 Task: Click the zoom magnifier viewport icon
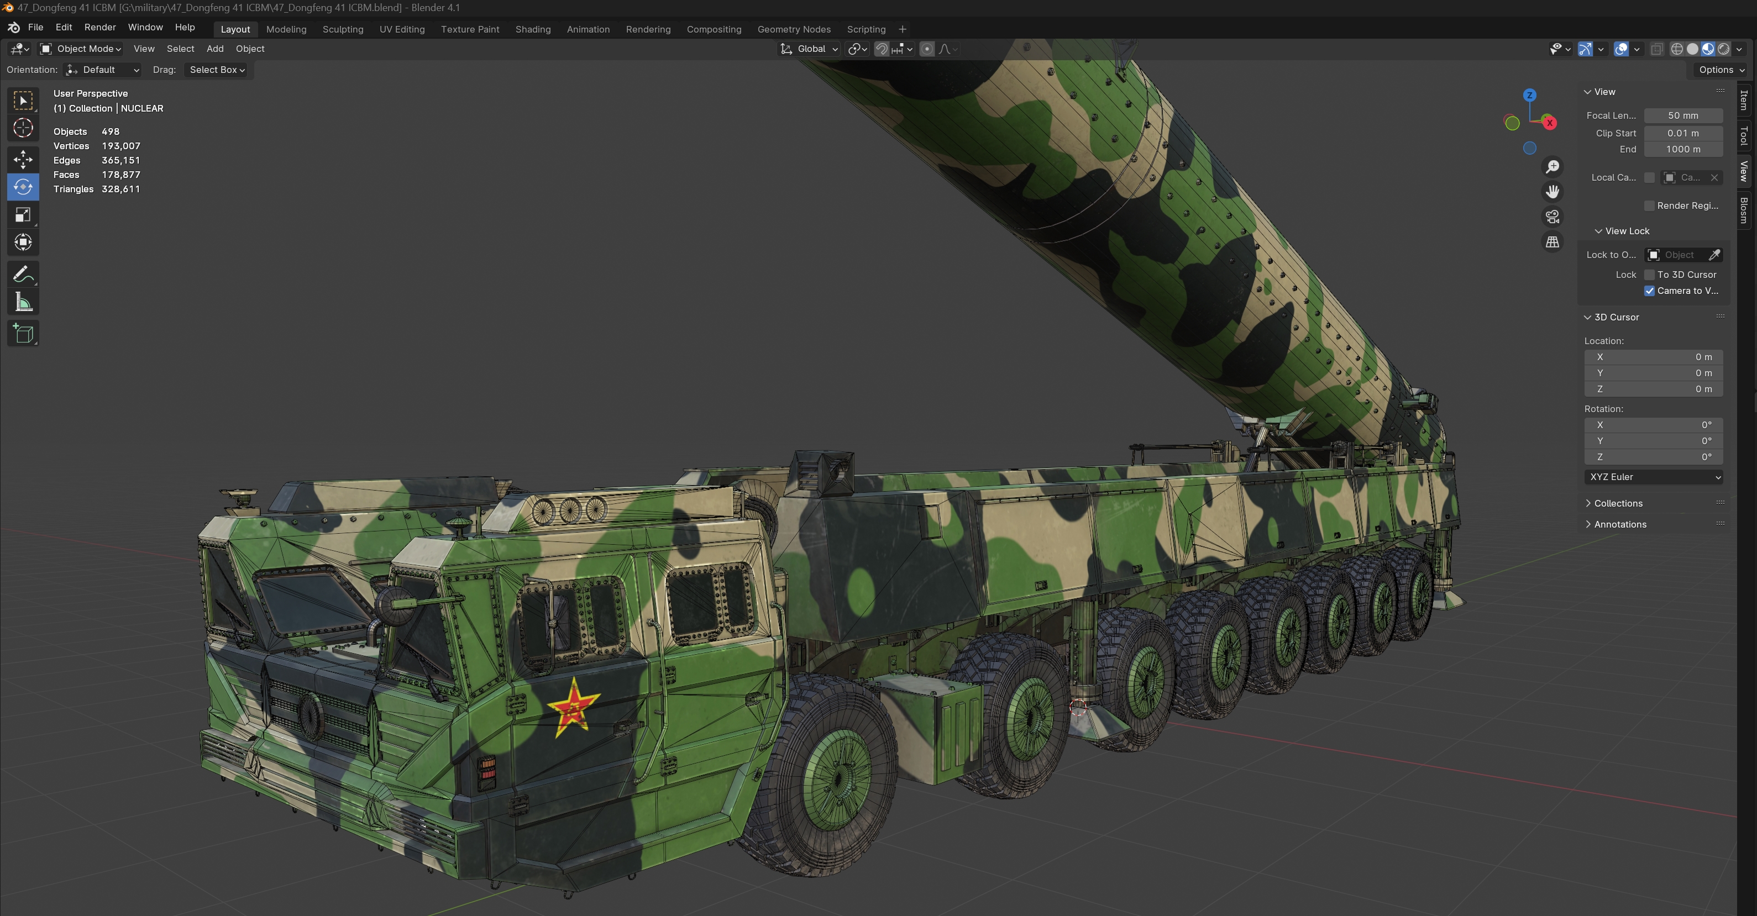1553,167
